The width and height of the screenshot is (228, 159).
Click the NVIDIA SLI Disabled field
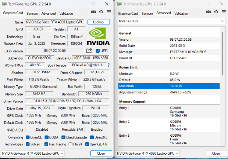42,129
